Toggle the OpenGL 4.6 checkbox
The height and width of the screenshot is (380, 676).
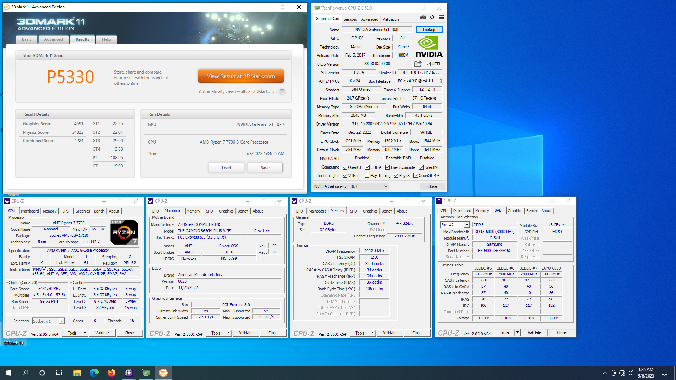tap(415, 176)
